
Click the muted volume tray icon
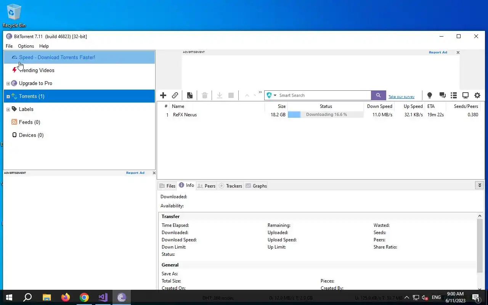click(424, 297)
